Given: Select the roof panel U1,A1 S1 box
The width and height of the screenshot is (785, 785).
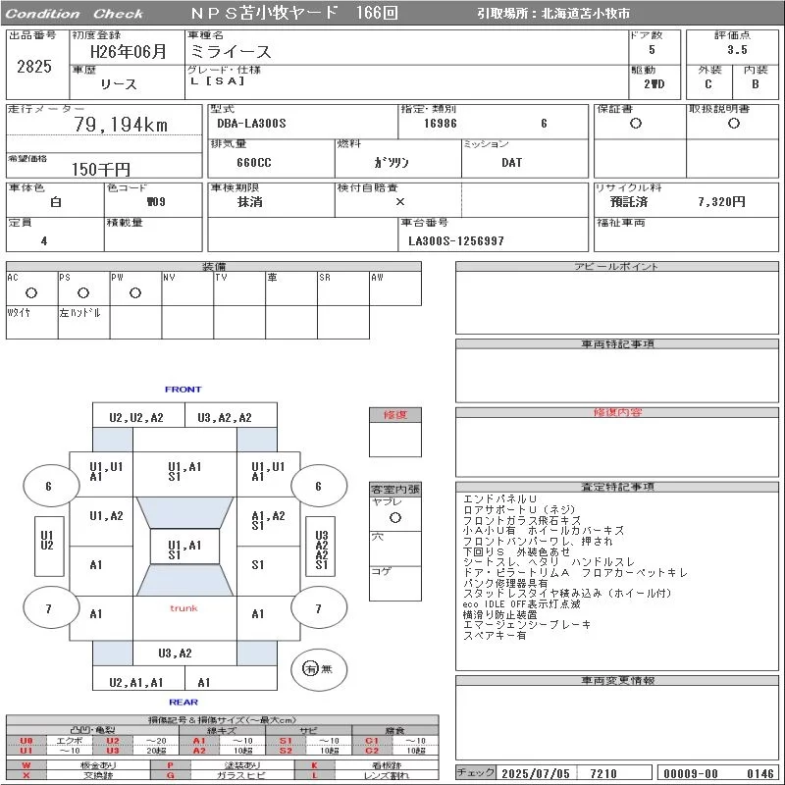Looking at the screenshot, I should coord(184,547).
